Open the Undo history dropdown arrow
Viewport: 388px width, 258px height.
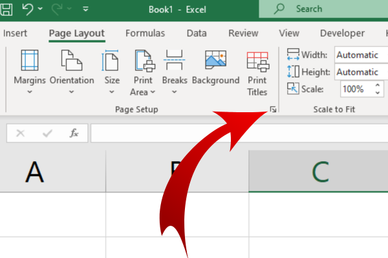click(x=40, y=9)
